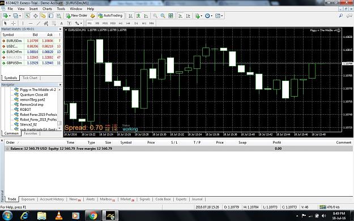
Task: Toggle the Navigator folder-star icon
Action: pos(43,16)
